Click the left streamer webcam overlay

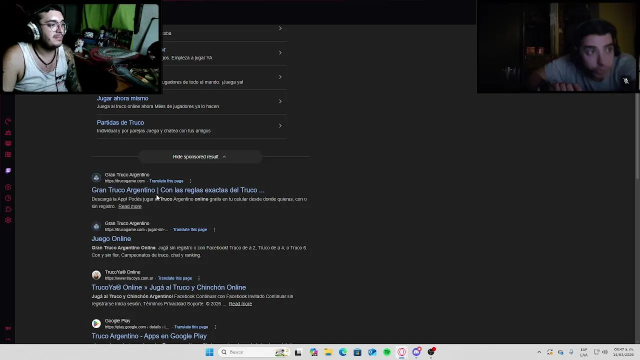pos(80,48)
